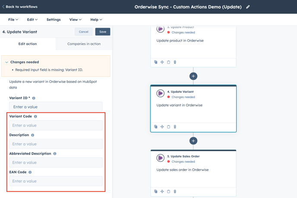Image resolution: width=297 pixels, height=198 pixels.
Task: Click 'Update variant in Orderwise' description
Action: tap(180, 105)
